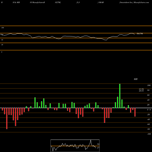Click the -20 label on the MR axis
Image resolution: width=152 pixels, height=152 pixels.
[x=148, y=115]
